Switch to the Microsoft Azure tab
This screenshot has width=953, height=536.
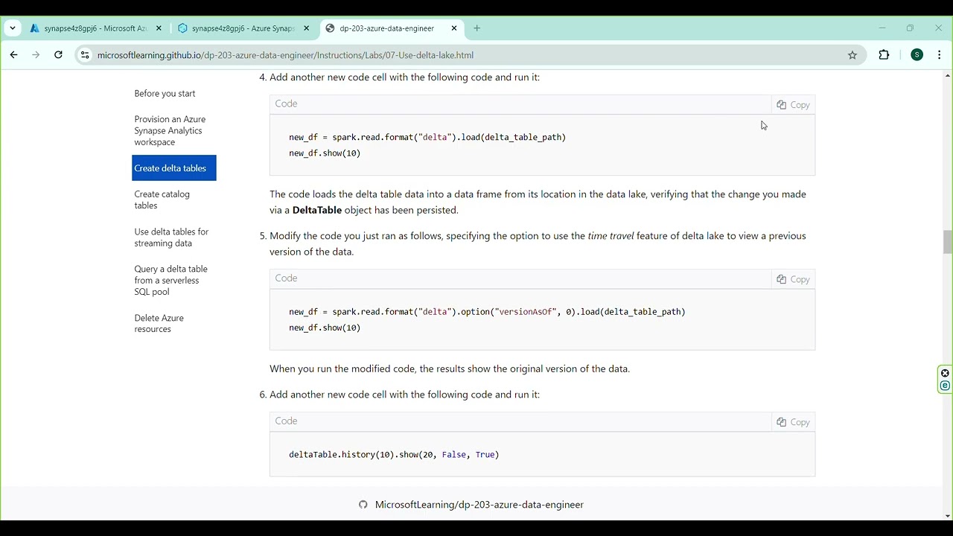coord(97,28)
